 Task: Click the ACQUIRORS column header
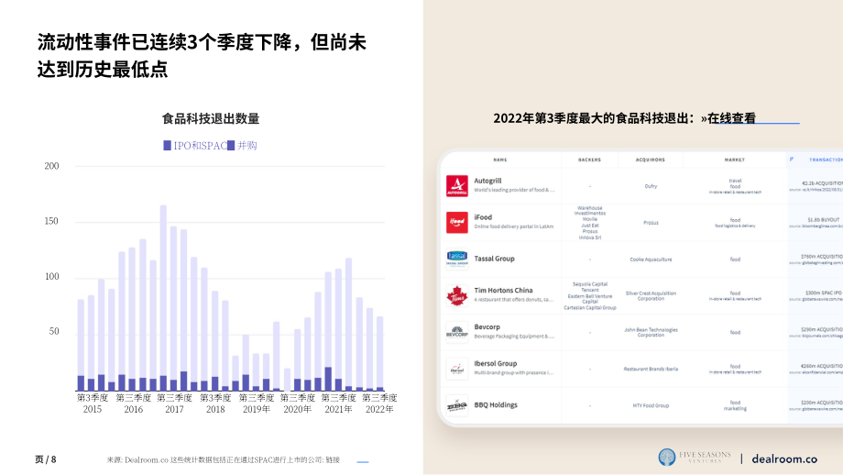tap(651, 160)
